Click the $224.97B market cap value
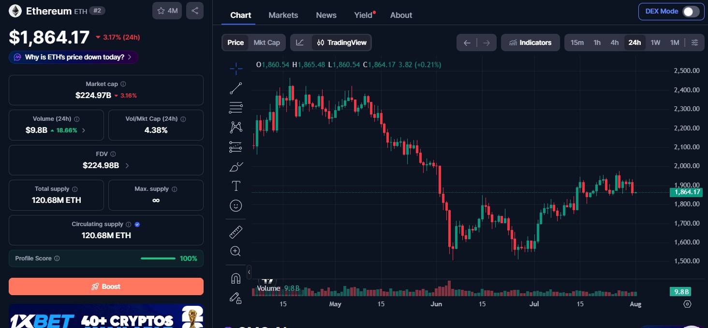 click(93, 95)
